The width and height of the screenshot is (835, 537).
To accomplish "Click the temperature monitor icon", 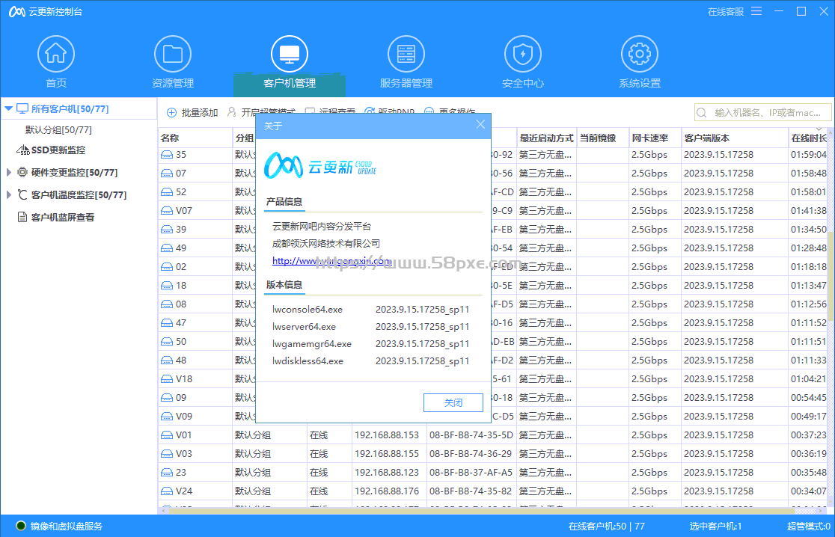I will (x=22, y=194).
